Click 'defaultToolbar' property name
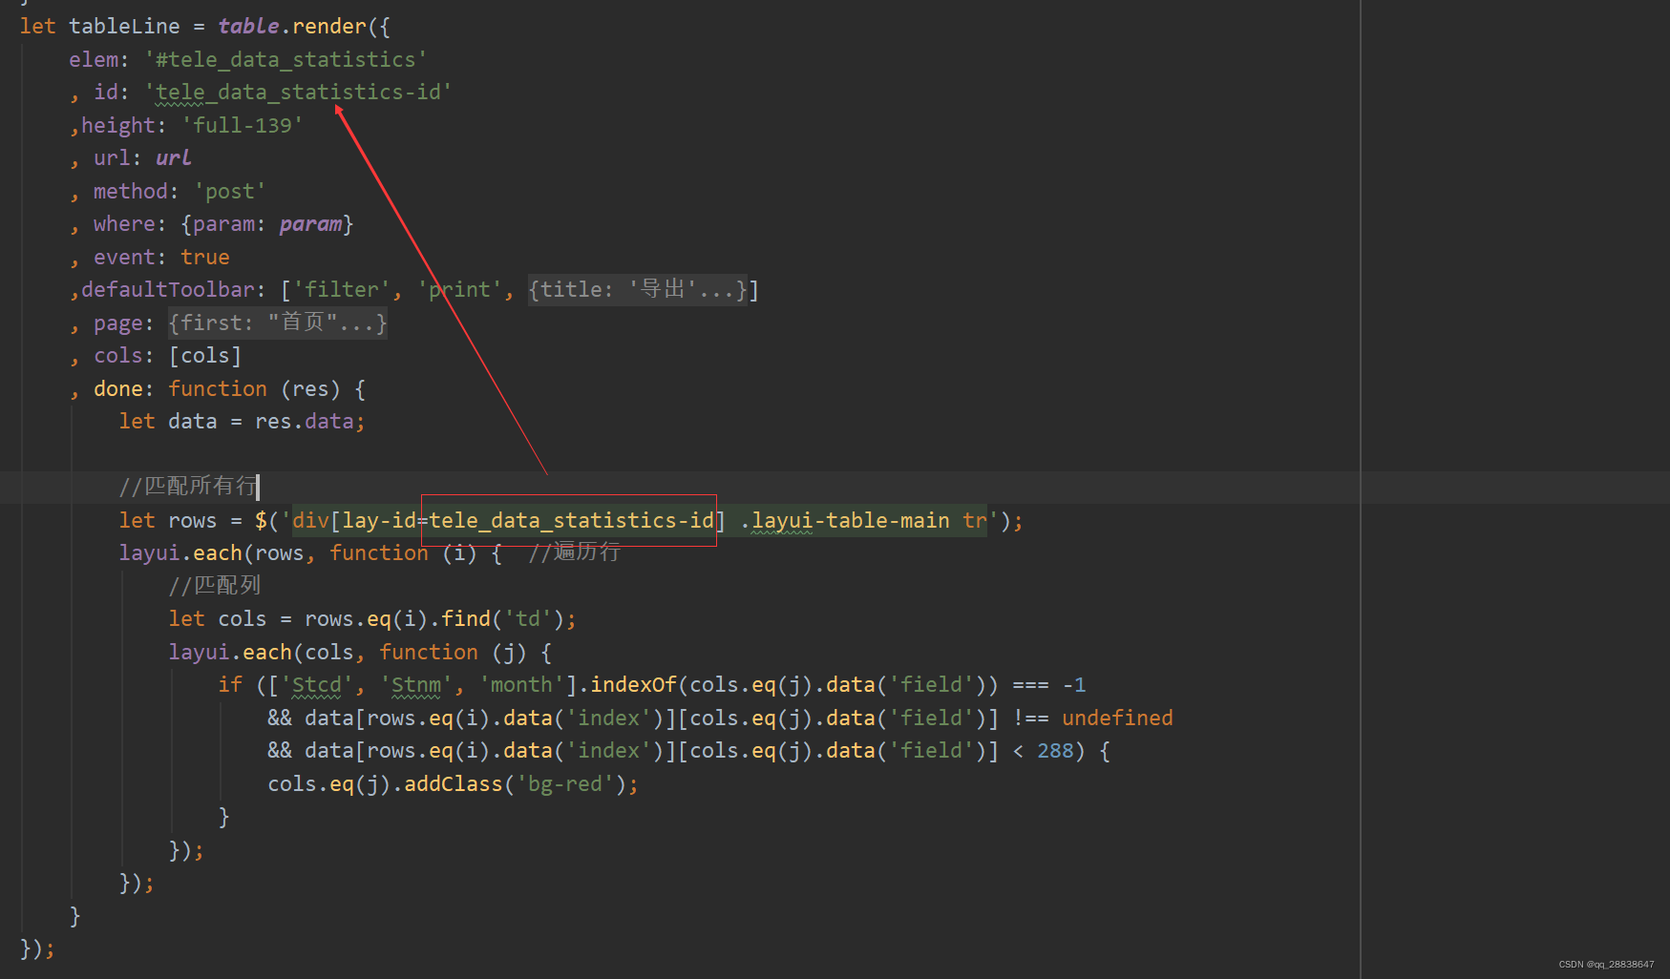Screen dimensions: 1670x979 click(x=168, y=290)
